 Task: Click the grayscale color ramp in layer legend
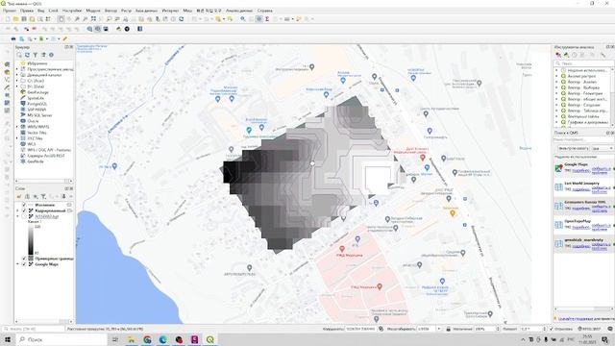31,240
